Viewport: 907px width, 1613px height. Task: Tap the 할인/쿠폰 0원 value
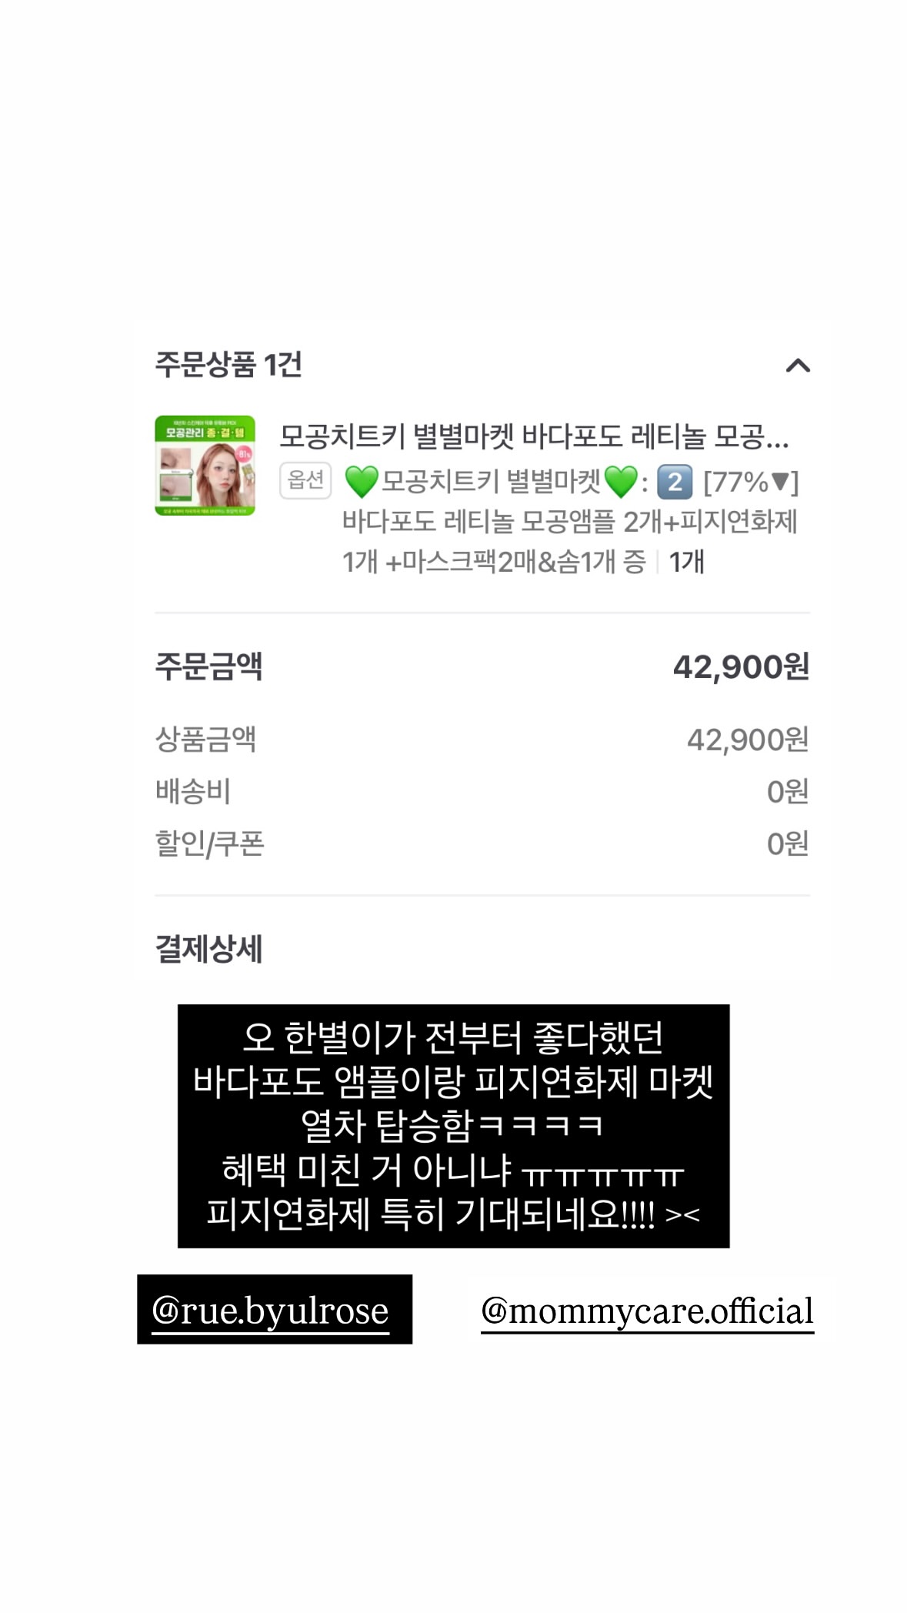click(x=788, y=843)
